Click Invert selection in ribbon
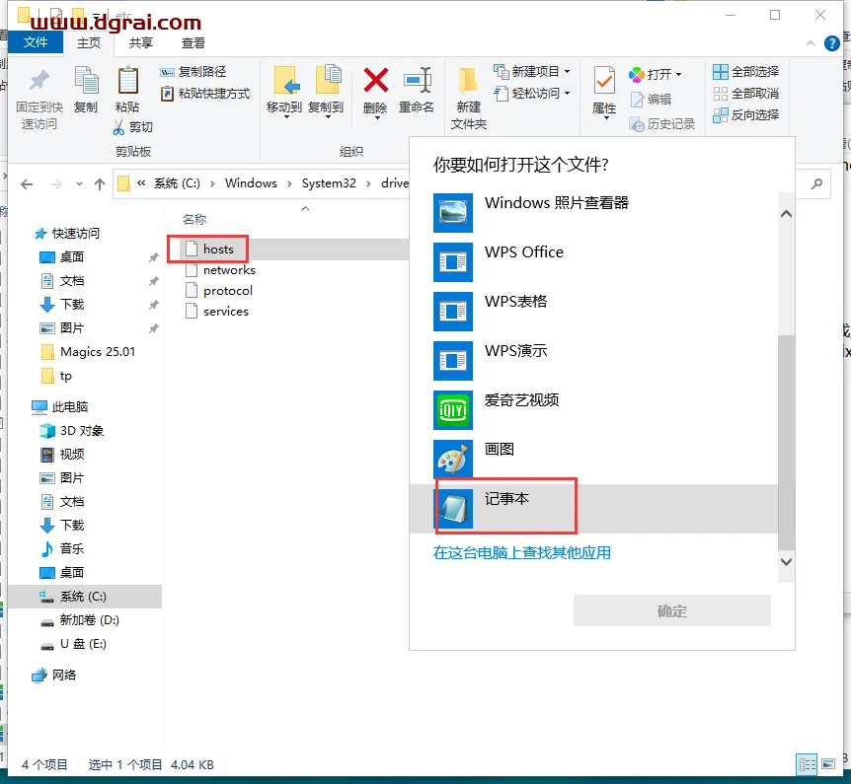 (745, 115)
